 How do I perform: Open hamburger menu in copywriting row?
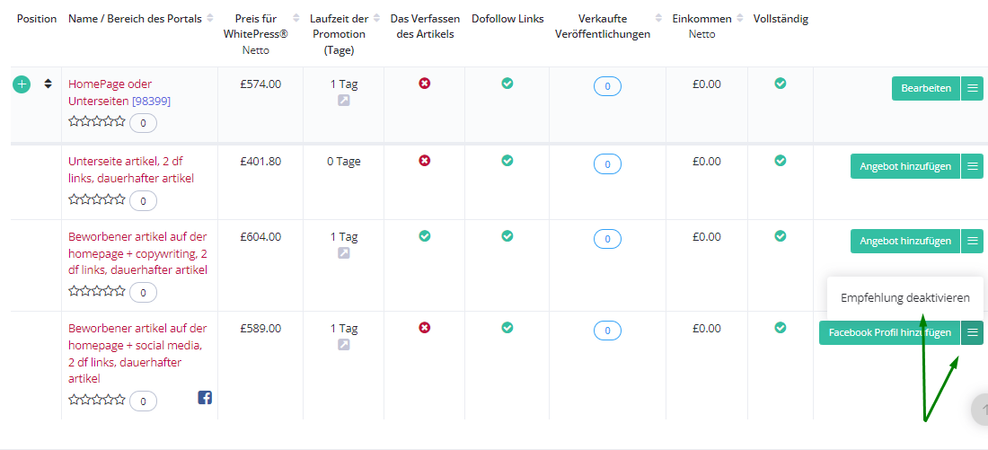tap(972, 241)
